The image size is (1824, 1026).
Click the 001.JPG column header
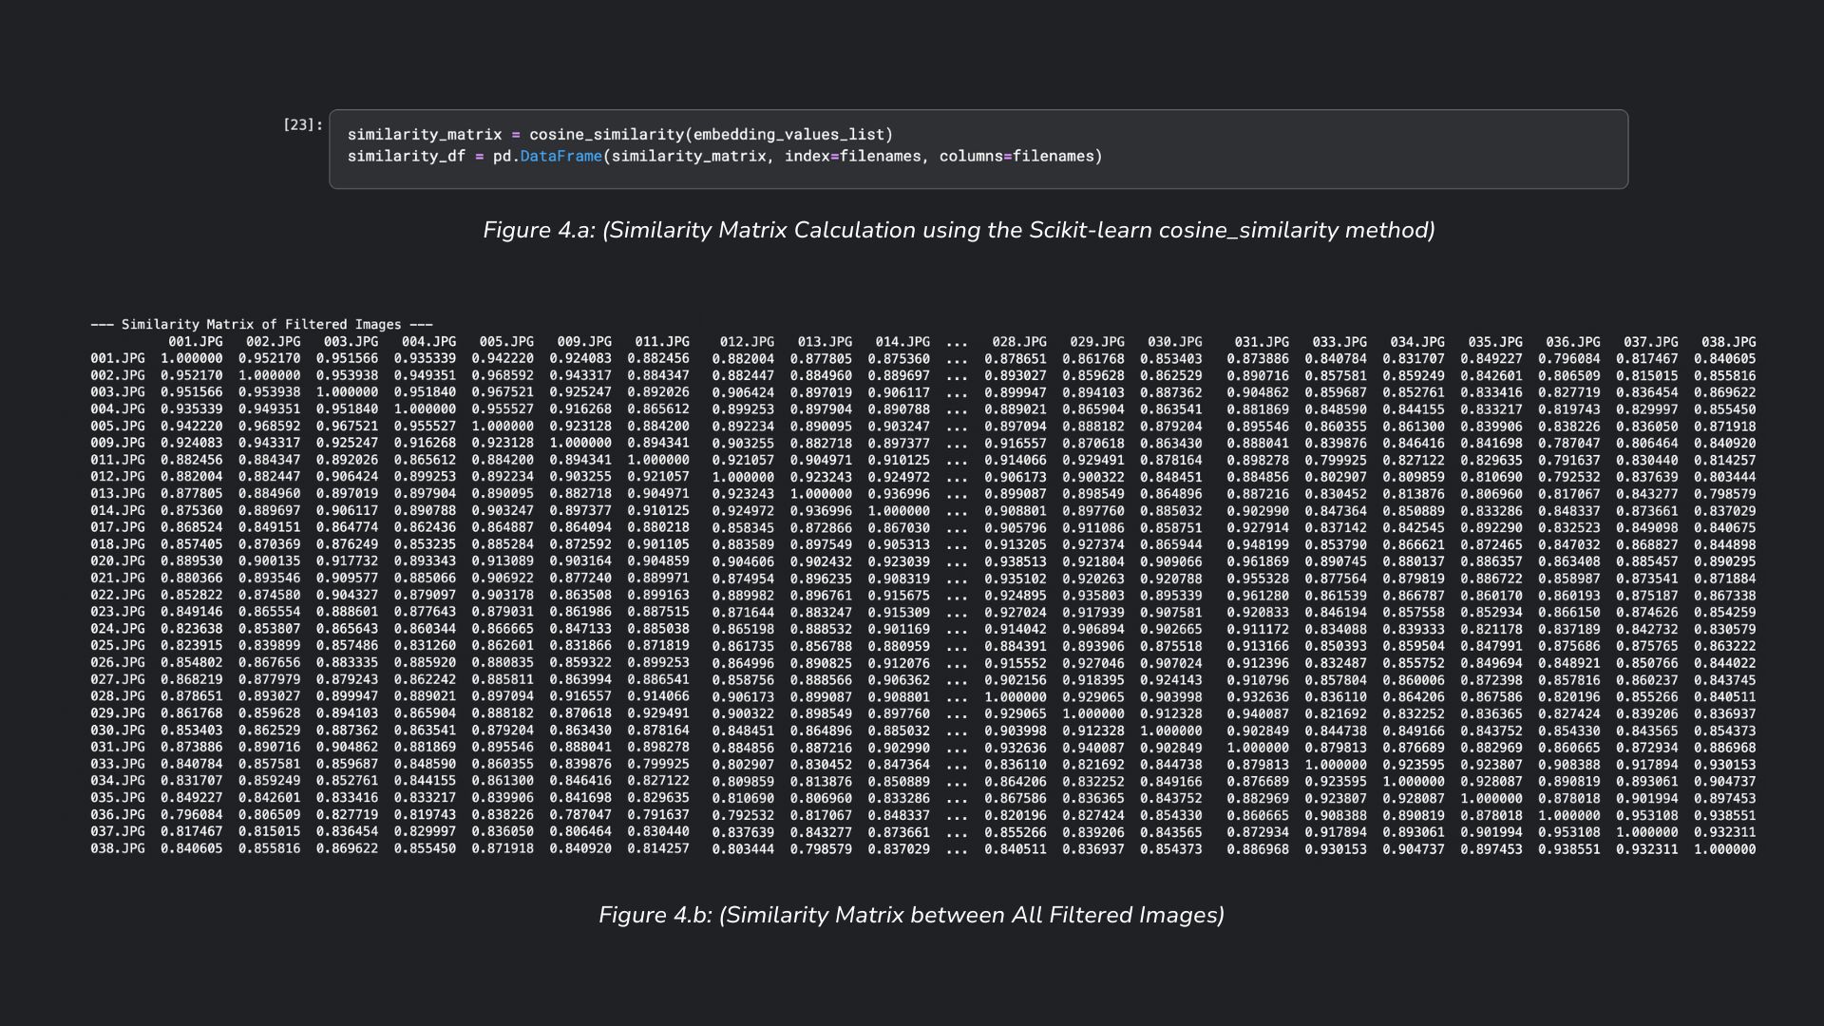coord(196,342)
